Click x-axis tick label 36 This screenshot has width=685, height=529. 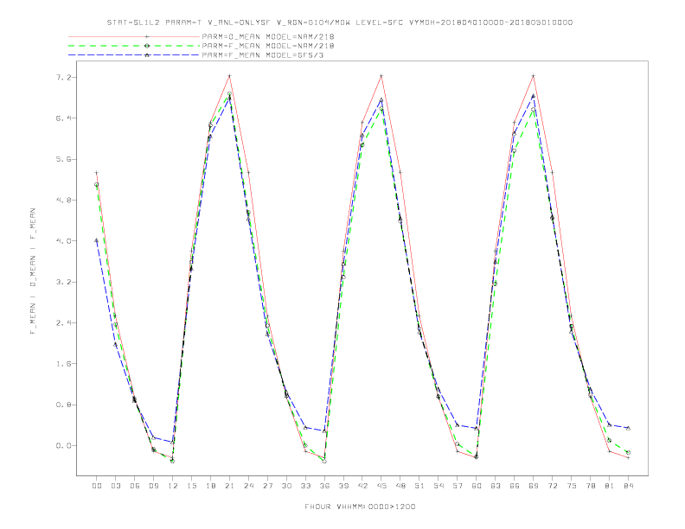[x=324, y=486]
